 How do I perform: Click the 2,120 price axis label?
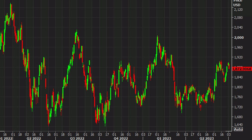coord(238,10)
